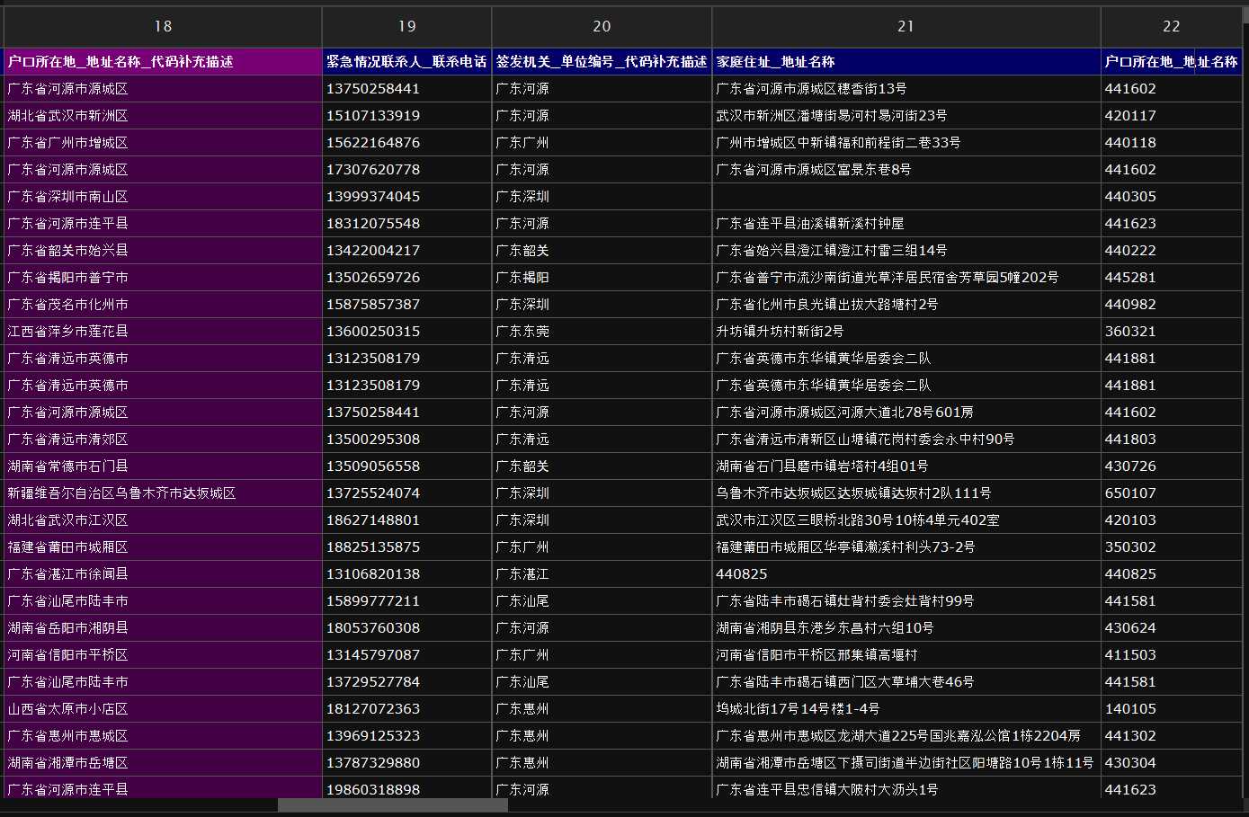Select cell 广东省揭阳市普宁市
This screenshot has width=1249, height=817.
click(163, 278)
